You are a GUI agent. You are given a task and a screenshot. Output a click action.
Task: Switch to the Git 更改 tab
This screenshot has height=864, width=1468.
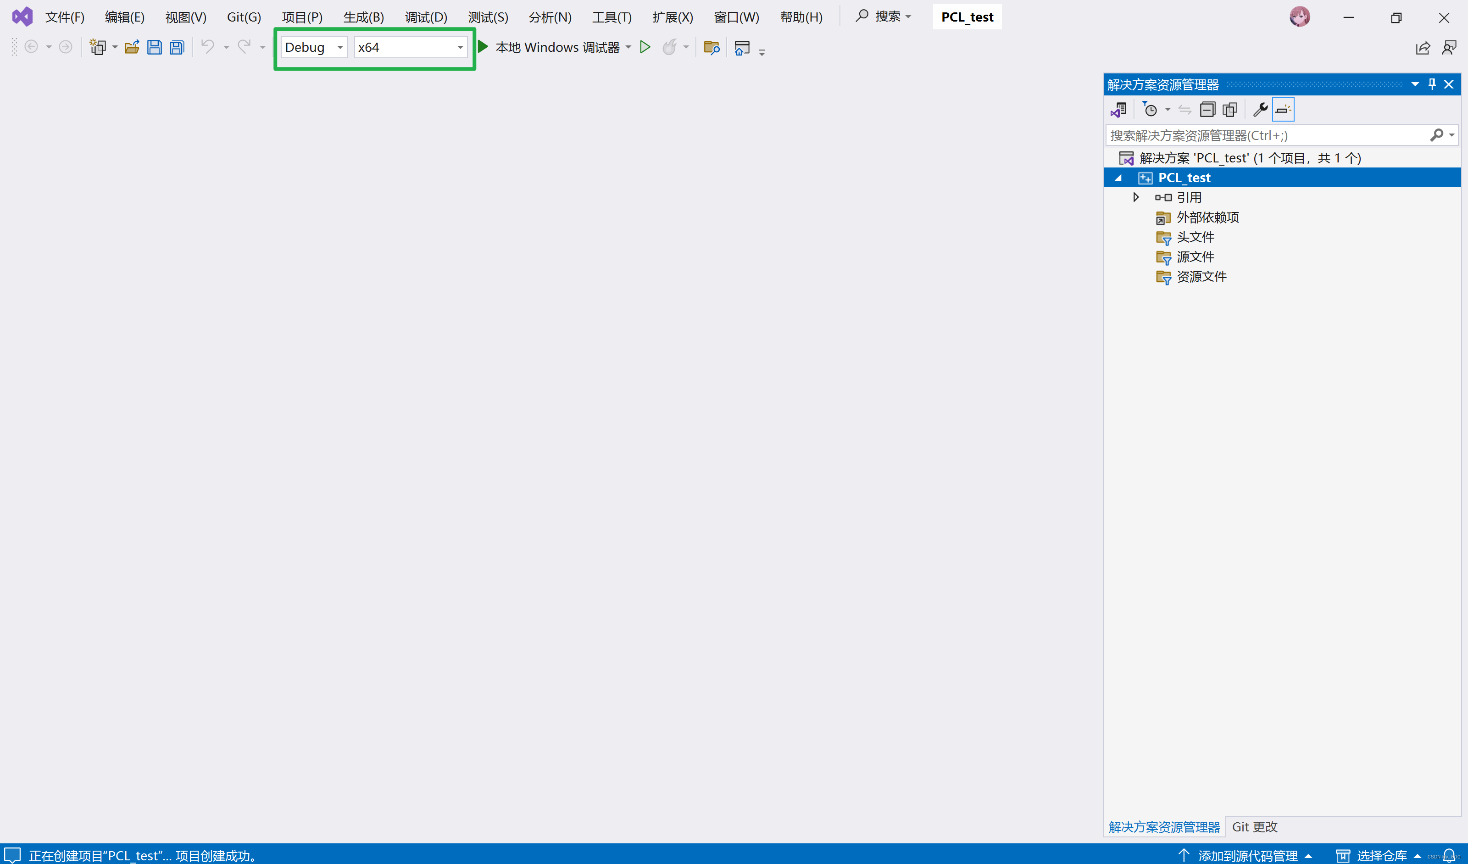1254,827
